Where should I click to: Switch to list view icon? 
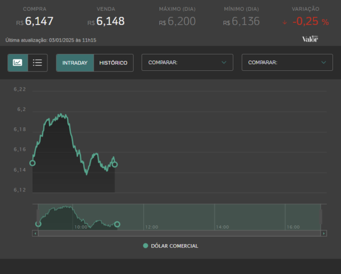coord(38,63)
